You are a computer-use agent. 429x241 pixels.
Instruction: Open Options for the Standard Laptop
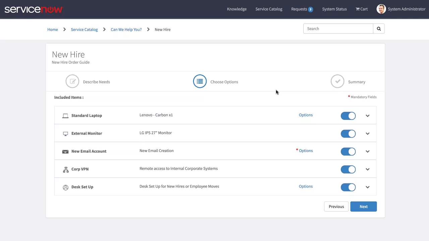point(305,115)
